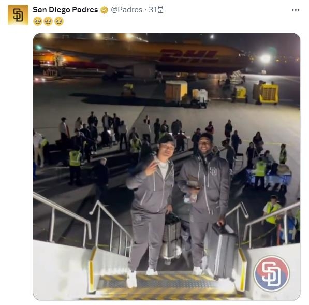
Task: Click the yellow ground equipment cart
Action: point(266,93)
